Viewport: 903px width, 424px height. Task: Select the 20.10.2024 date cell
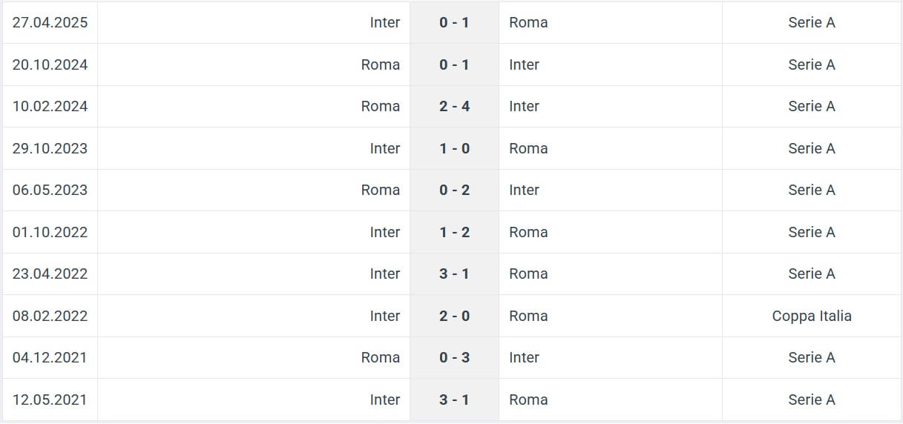(50, 64)
